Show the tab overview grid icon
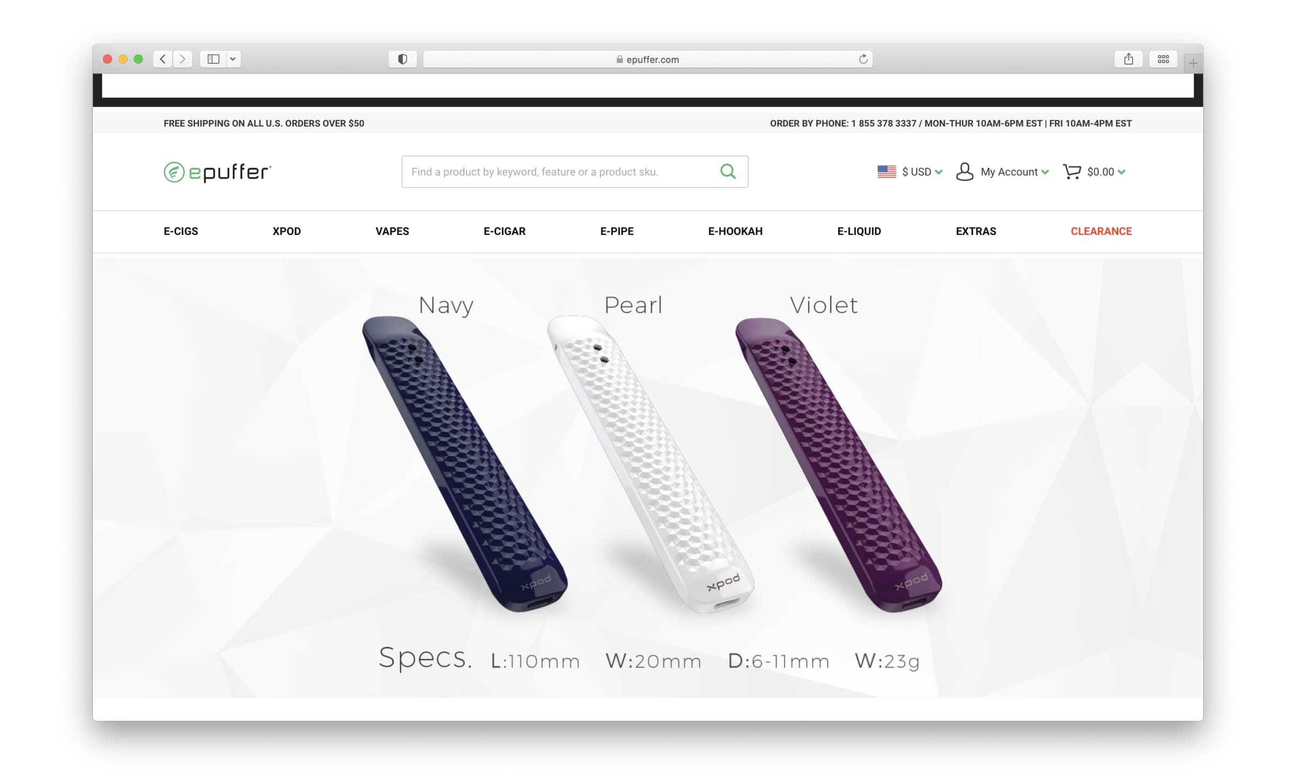 (1163, 59)
